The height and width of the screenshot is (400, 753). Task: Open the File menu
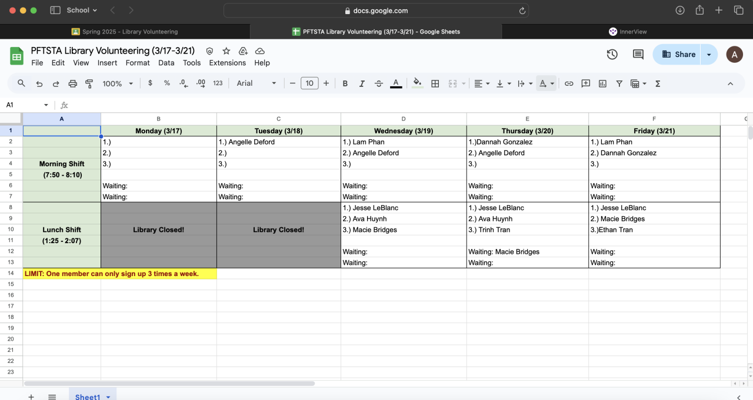[37, 63]
